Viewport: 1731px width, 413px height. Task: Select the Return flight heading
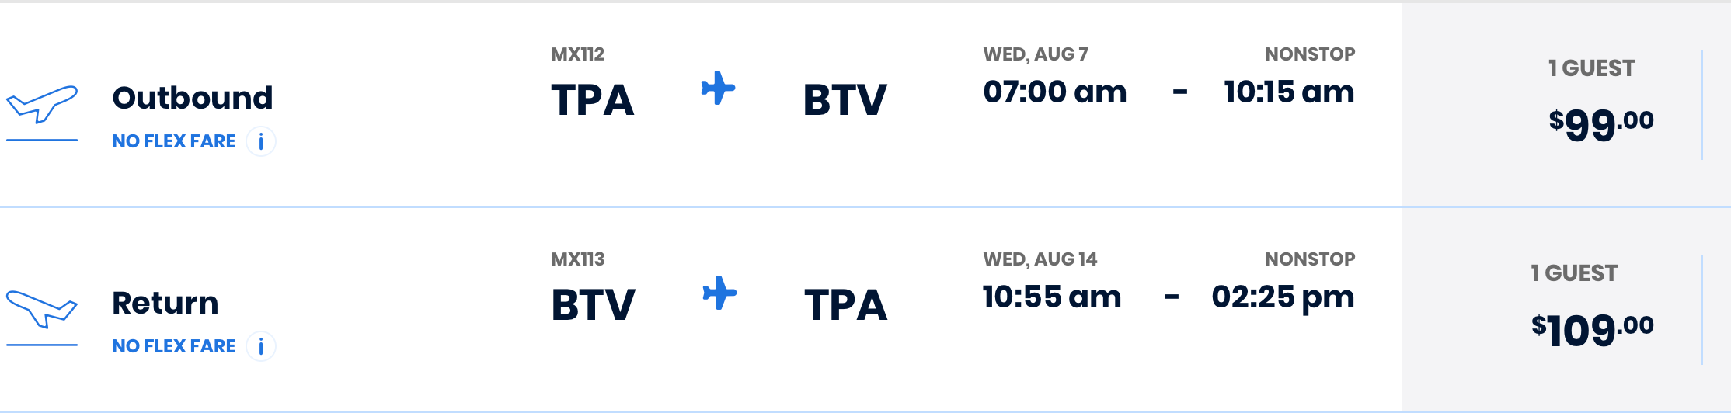(165, 303)
